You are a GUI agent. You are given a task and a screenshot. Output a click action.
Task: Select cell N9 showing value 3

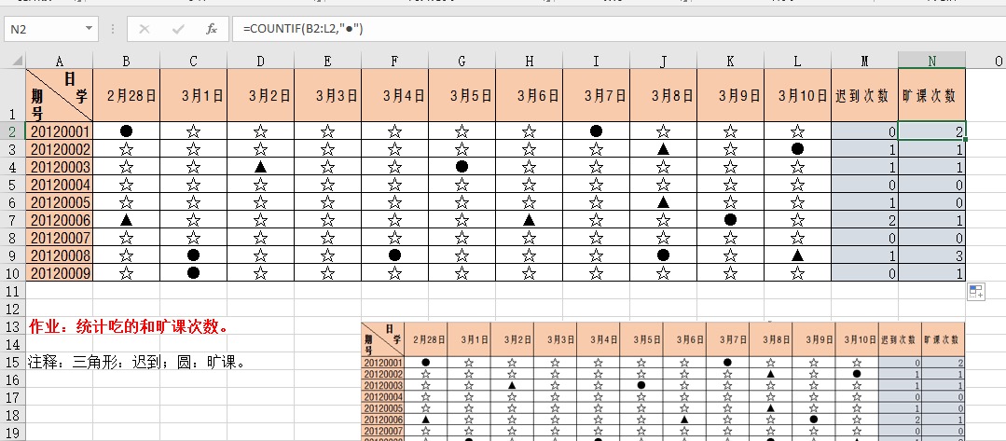click(x=931, y=255)
